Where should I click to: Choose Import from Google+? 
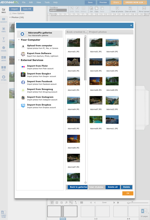pos(40,75)
